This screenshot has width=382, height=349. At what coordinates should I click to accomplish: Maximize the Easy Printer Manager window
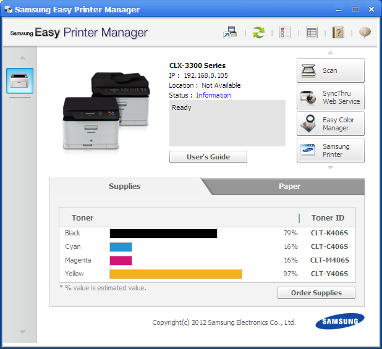pos(355,9)
